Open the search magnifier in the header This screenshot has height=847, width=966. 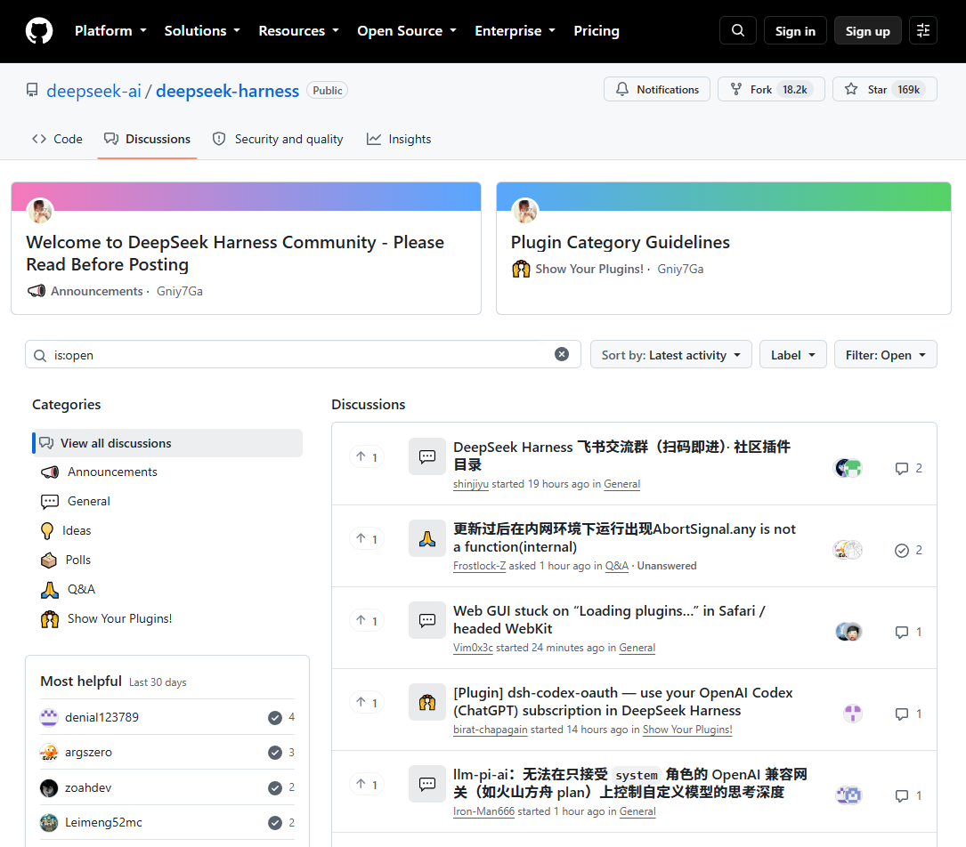point(737,31)
